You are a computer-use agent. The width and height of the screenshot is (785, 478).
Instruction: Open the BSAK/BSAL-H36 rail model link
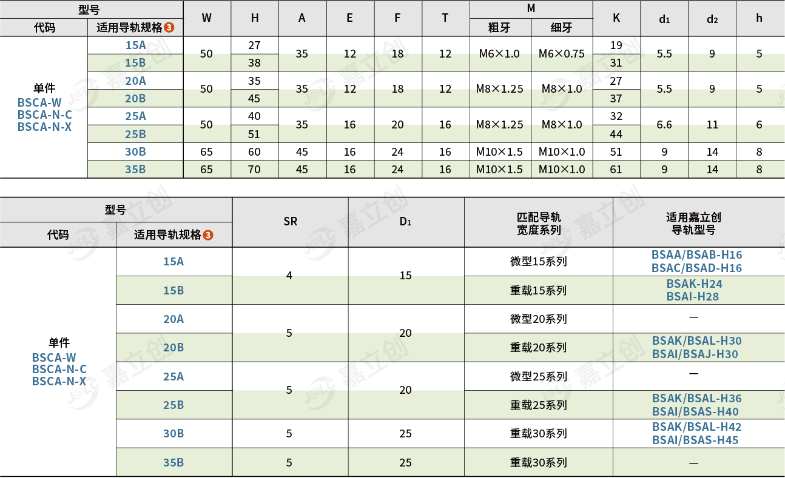click(696, 399)
